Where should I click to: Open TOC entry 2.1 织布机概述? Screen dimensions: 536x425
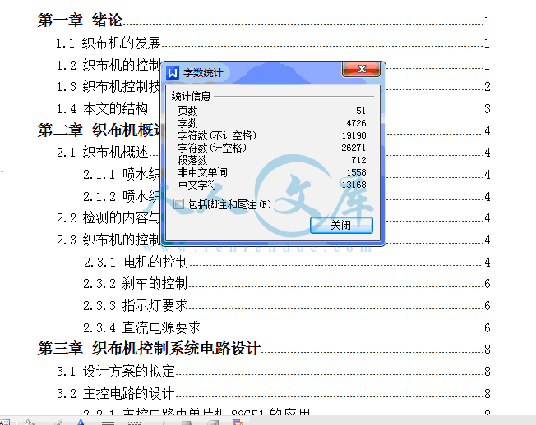102,152
